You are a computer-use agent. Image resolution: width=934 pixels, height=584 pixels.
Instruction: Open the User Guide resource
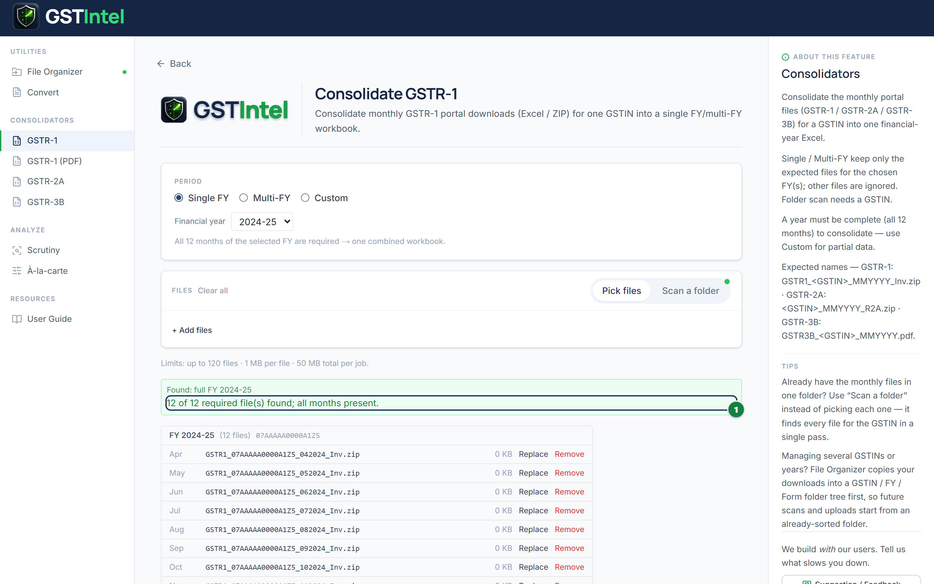pyautogui.click(x=67, y=319)
